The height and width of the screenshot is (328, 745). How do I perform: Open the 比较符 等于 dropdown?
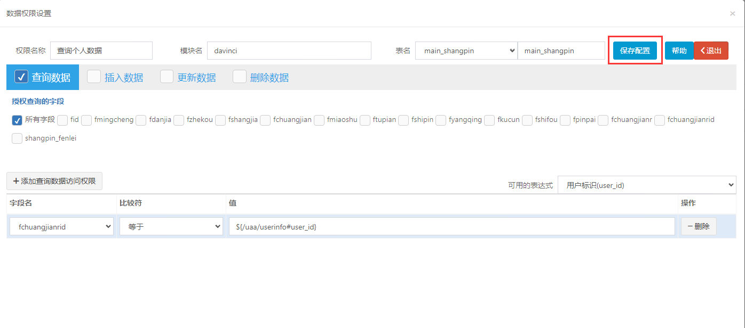pos(171,226)
